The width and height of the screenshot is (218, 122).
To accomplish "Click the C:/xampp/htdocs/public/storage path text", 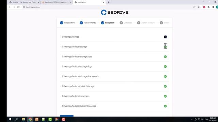I will tap(78, 86).
